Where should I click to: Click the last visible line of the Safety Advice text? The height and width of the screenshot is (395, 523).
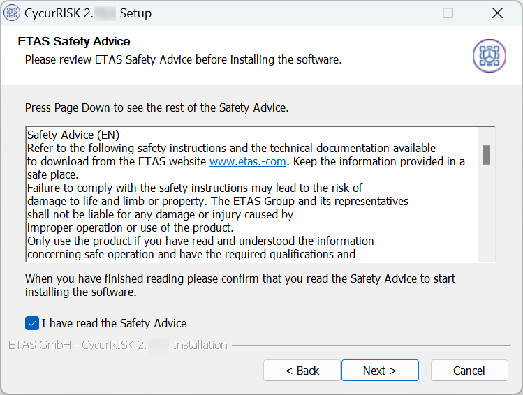(191, 255)
